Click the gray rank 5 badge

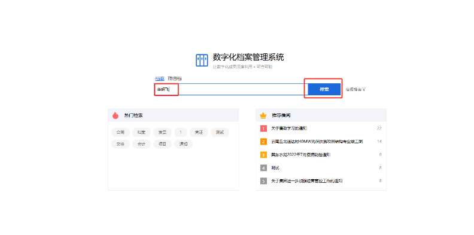[263, 181]
